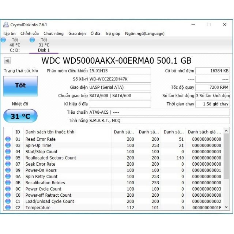
Task: Open the Ngôn ngữ(Language) menu
Action: [x=145, y=33]
